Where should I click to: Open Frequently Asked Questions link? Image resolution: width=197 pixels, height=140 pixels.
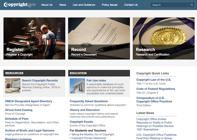(89, 101)
